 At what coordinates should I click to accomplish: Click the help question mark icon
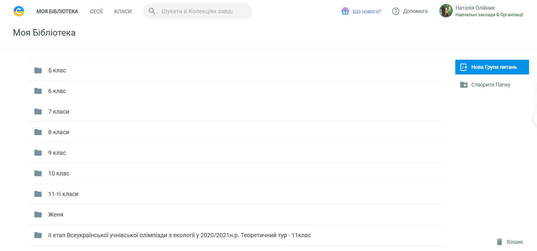pos(395,11)
